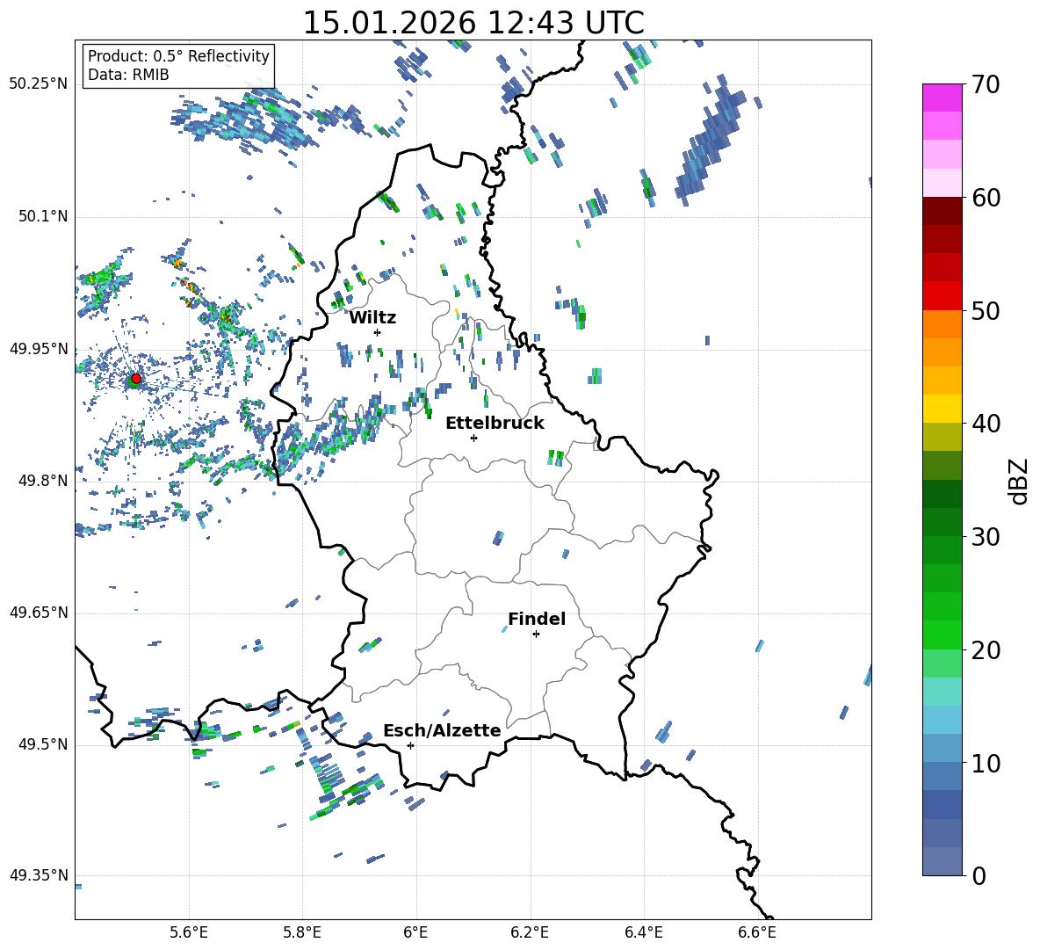1040x950 pixels.
Task: Click the 50.1°N latitude label
Action: tap(43, 216)
